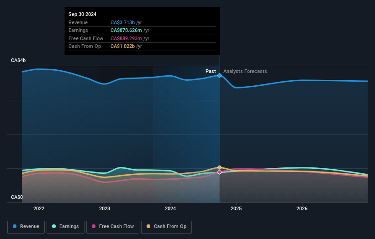
Task: Click the Cash From Op row label in tooltip
Action: point(85,47)
